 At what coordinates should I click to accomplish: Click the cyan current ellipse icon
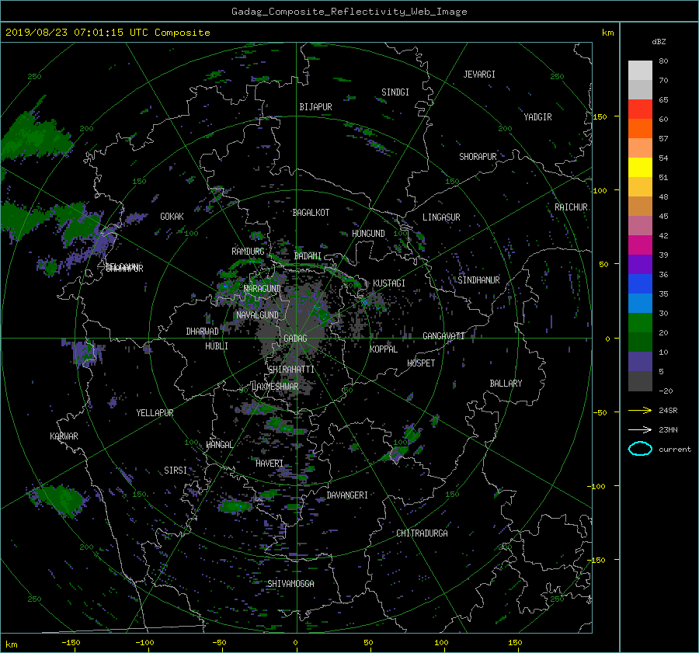point(640,449)
